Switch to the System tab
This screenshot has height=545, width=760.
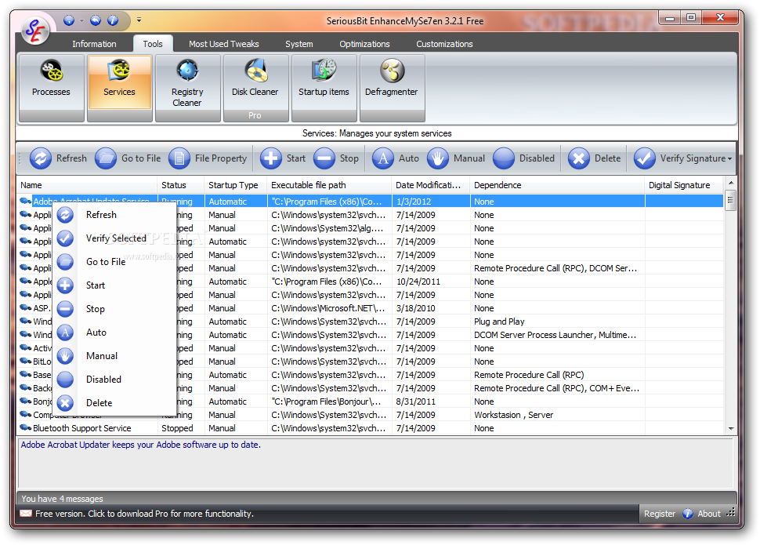(299, 44)
